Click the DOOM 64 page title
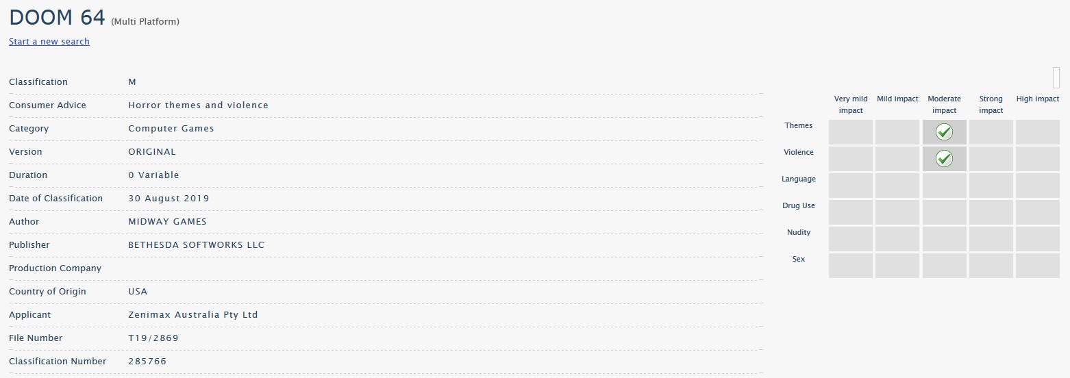This screenshot has width=1070, height=378. point(57,18)
